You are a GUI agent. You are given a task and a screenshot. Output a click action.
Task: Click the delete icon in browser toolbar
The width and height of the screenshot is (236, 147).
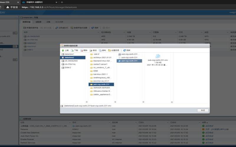click(82, 50)
